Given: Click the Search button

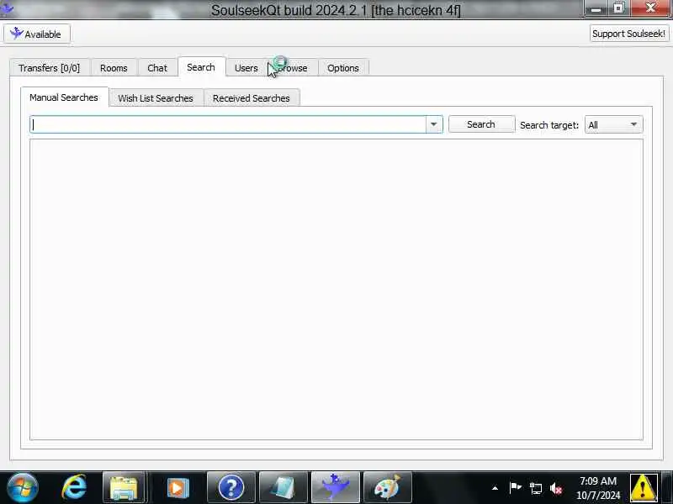Looking at the screenshot, I should (x=481, y=124).
